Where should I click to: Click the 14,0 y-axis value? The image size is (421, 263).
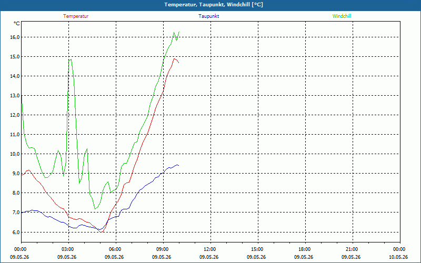(15, 76)
